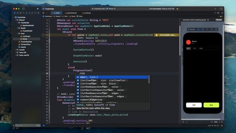236x133 pixels.
Task: Select the BTC segment in preview
Action: pos(188,48)
